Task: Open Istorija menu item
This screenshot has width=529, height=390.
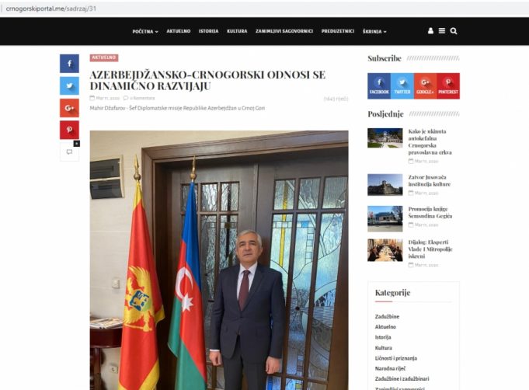Action: click(x=208, y=31)
